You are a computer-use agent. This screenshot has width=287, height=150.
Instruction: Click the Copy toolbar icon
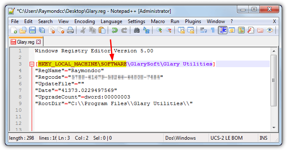point(93,30)
